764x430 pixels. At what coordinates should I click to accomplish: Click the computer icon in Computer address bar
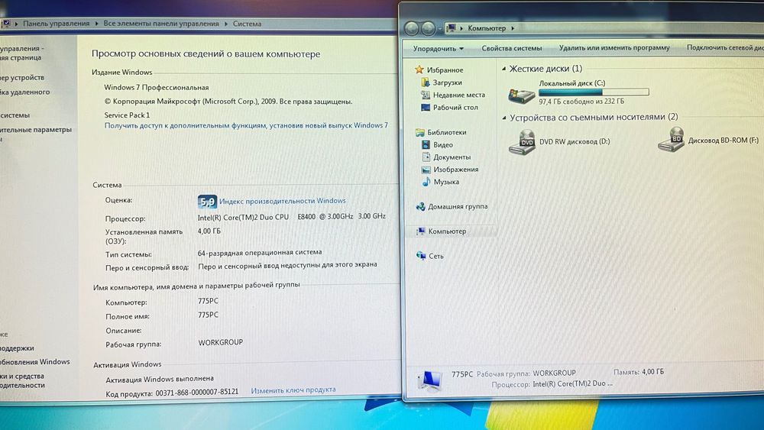point(451,27)
